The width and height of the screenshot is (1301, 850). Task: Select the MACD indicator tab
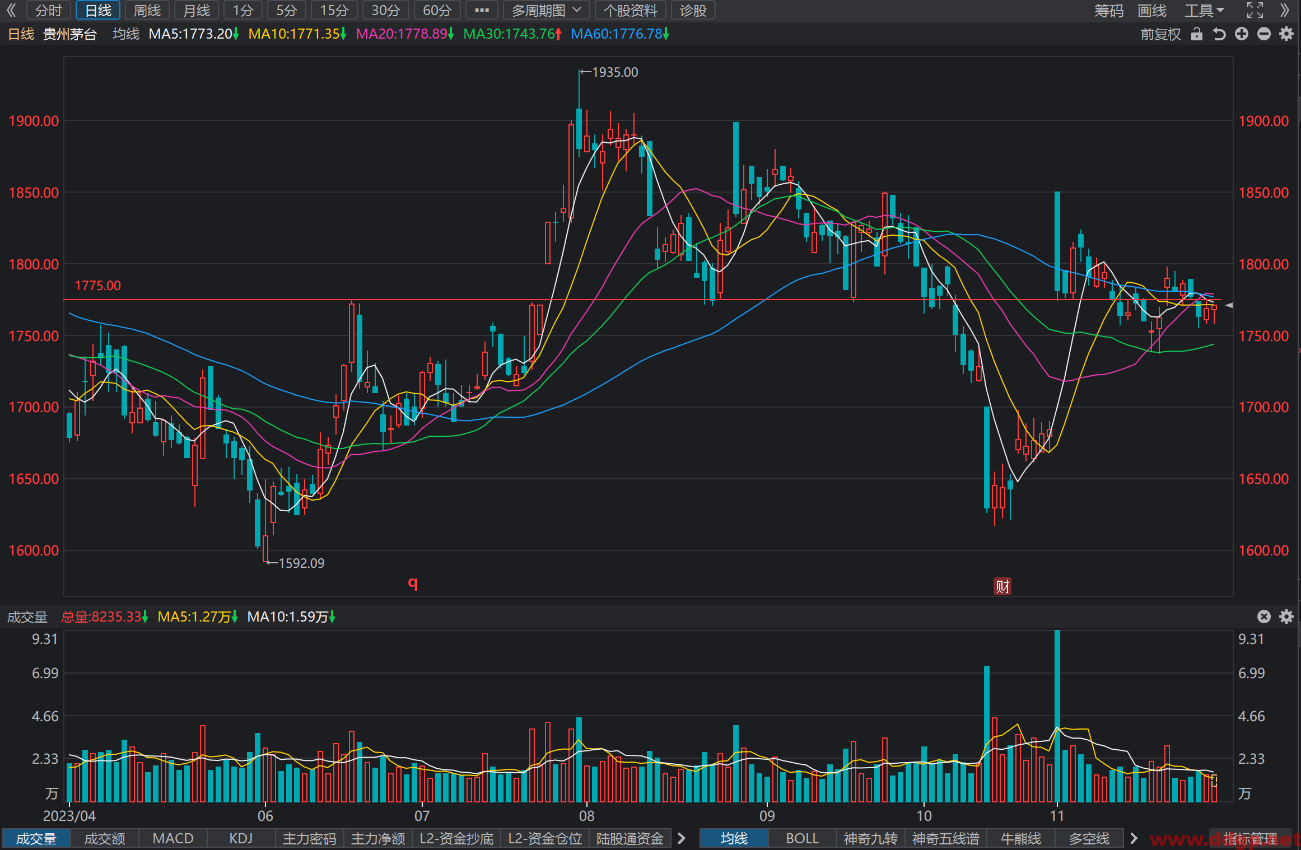[173, 838]
